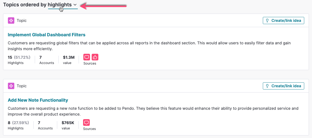Click $765K value in second topic
This screenshot has height=138, width=312.
pos(68,125)
